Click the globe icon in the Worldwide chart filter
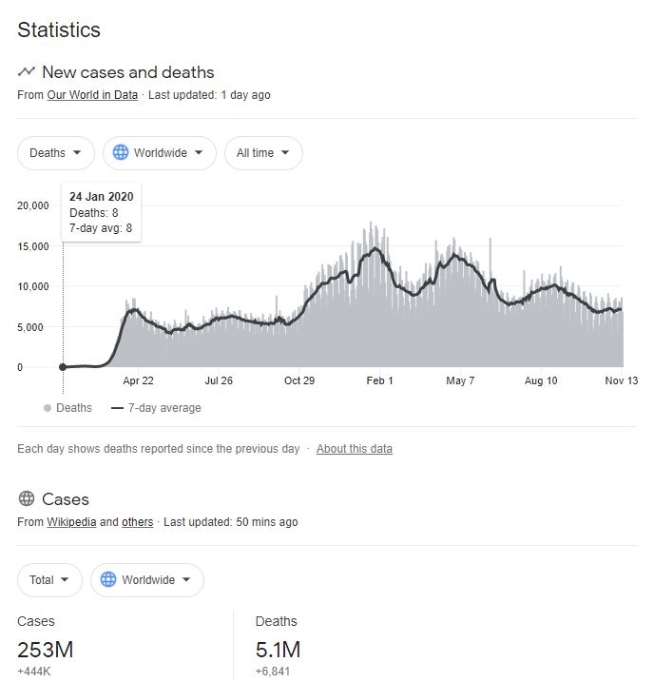This screenshot has height=682, width=654. pyautogui.click(x=121, y=152)
